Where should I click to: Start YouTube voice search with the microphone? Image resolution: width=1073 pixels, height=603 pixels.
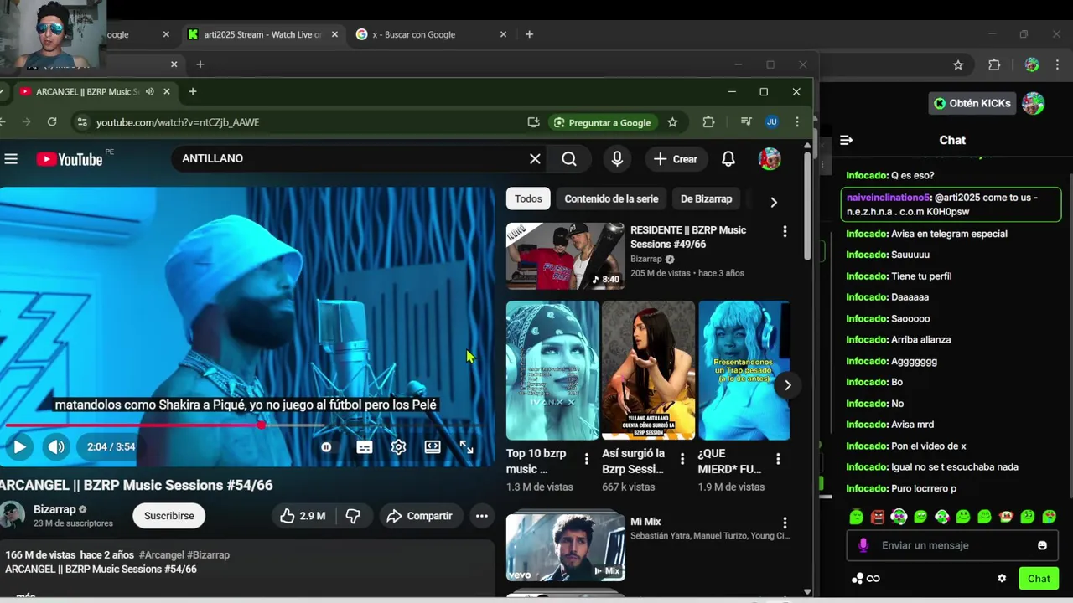pyautogui.click(x=617, y=159)
